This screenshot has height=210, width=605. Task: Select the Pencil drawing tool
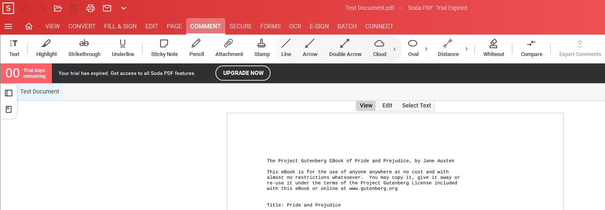click(196, 49)
